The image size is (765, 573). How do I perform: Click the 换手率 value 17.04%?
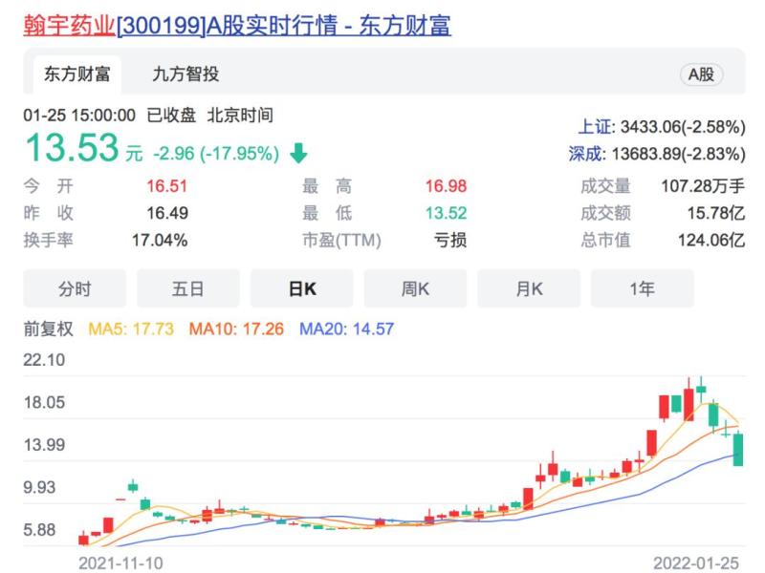(160, 241)
